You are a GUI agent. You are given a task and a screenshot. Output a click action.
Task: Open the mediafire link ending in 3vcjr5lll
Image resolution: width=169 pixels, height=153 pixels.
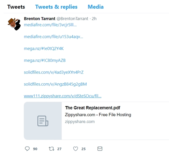coord(50,25)
